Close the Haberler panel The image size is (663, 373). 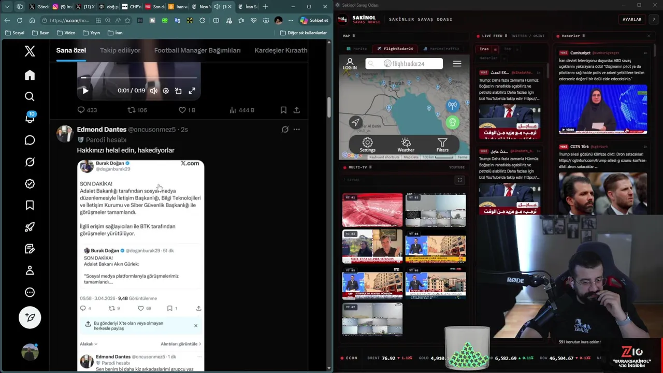click(x=648, y=36)
